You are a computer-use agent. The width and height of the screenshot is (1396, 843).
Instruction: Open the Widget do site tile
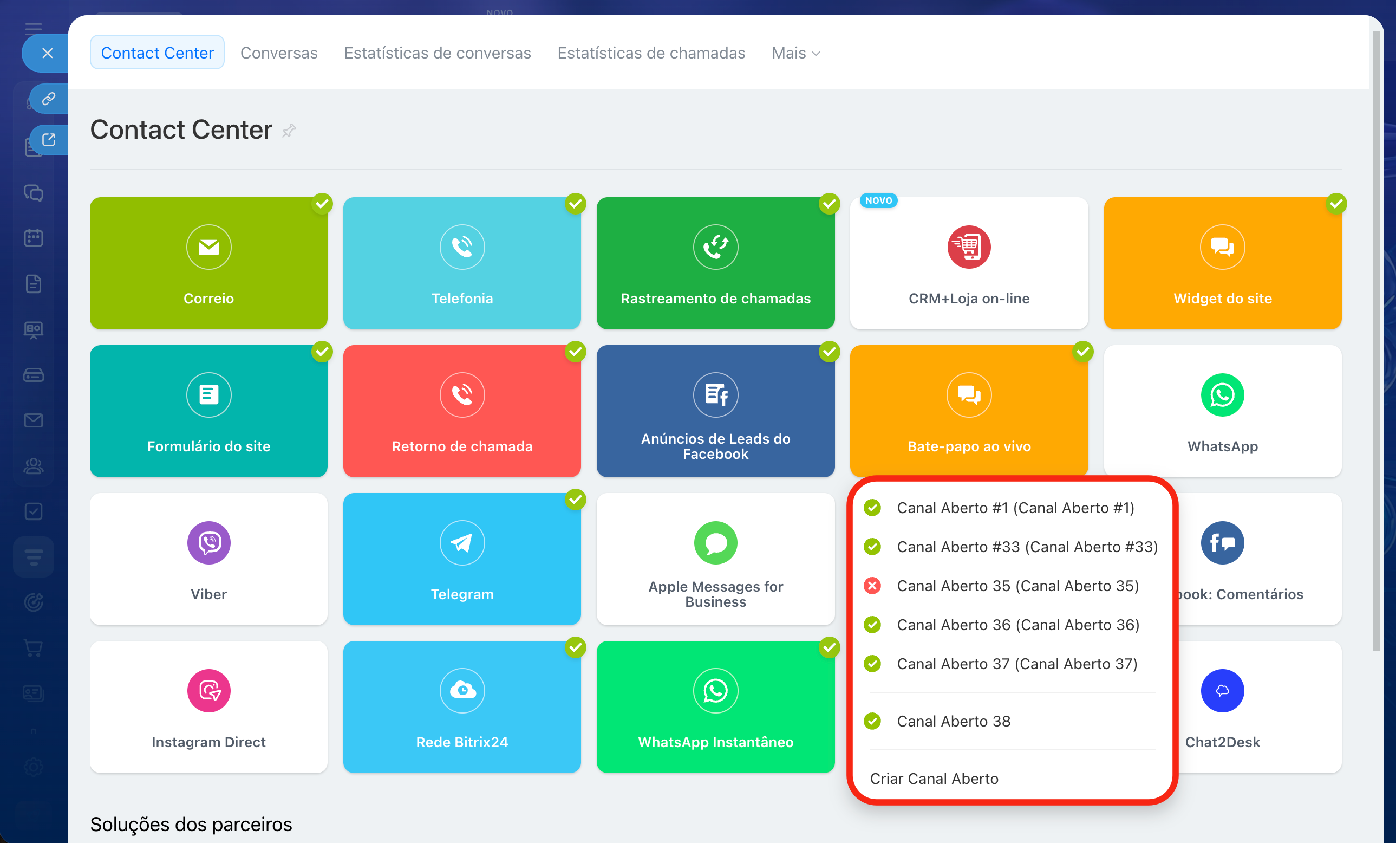tap(1223, 263)
